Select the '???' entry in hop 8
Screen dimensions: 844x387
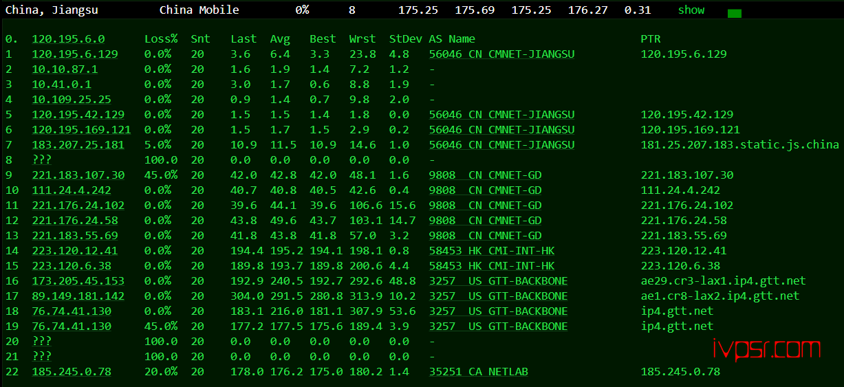click(41, 160)
